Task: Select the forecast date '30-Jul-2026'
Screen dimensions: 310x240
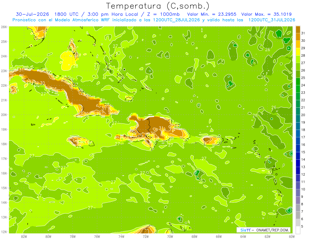Action: [x=33, y=14]
